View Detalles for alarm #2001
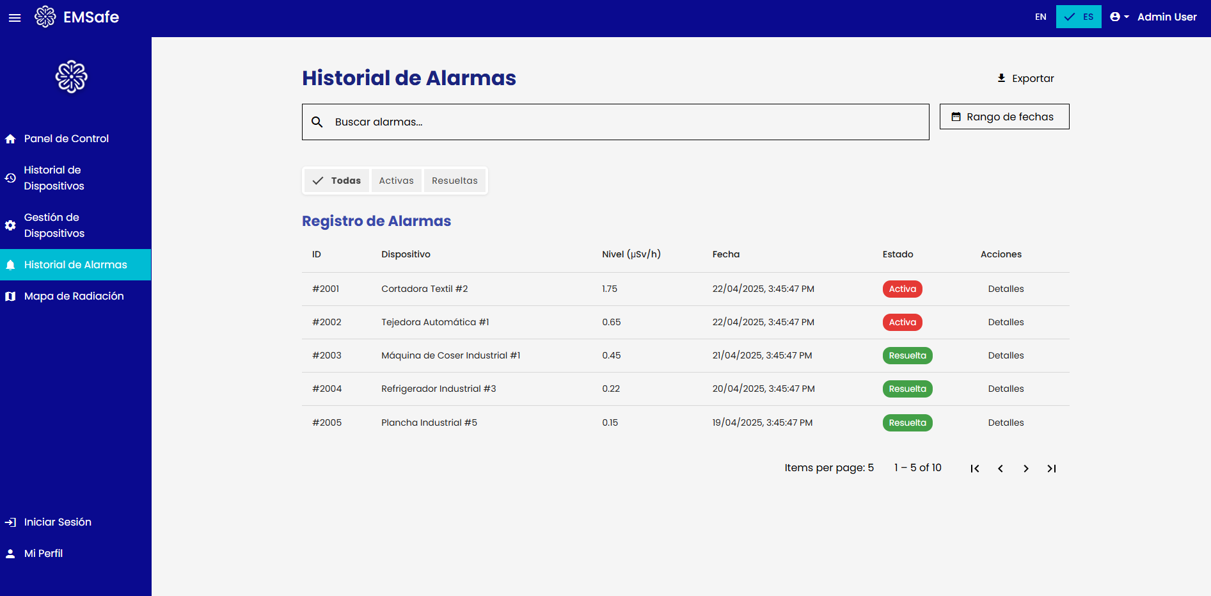The width and height of the screenshot is (1211, 596). click(1006, 289)
